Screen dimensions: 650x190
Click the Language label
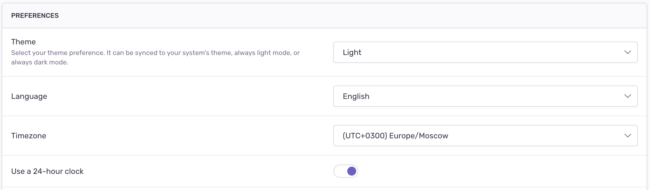(x=29, y=96)
